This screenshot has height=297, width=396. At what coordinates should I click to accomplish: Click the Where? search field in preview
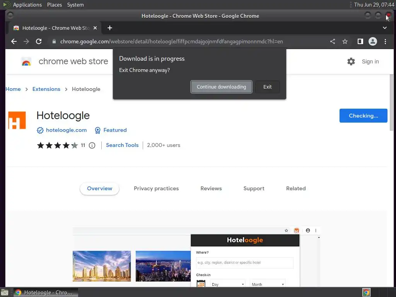coord(244,263)
